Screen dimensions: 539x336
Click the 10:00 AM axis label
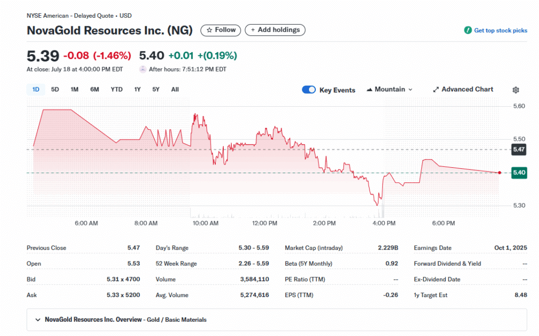(206, 223)
